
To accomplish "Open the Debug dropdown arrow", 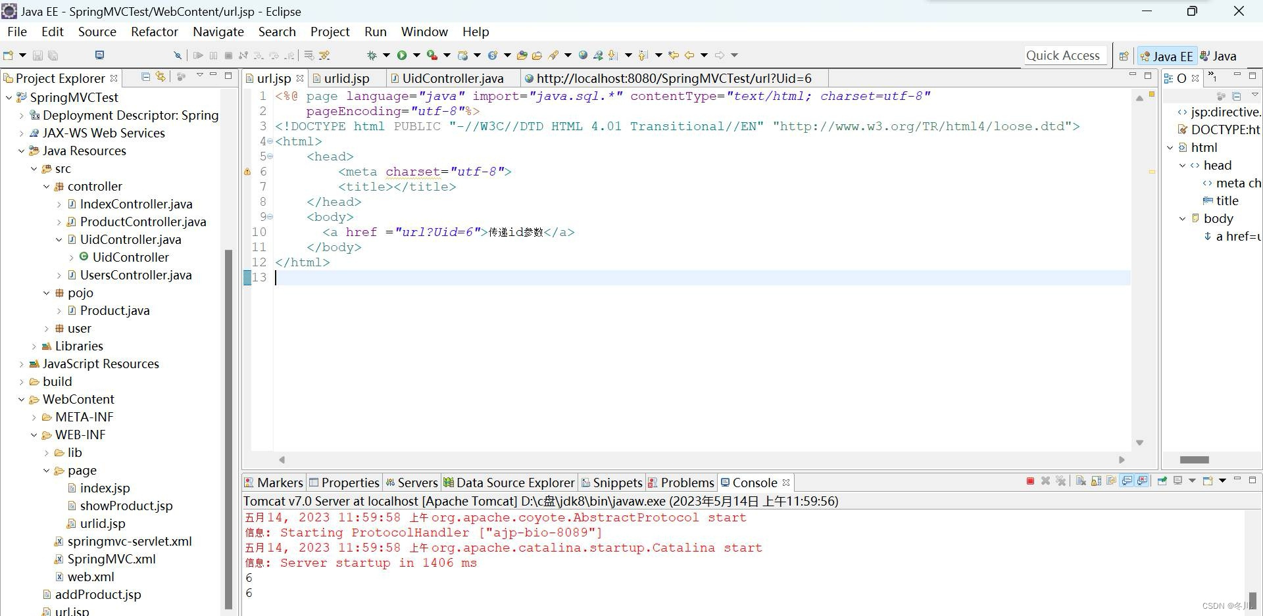I will 386,55.
